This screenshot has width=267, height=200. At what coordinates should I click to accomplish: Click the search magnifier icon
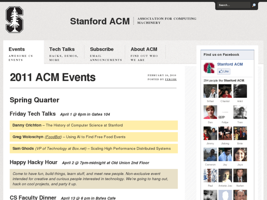coord(254,5)
